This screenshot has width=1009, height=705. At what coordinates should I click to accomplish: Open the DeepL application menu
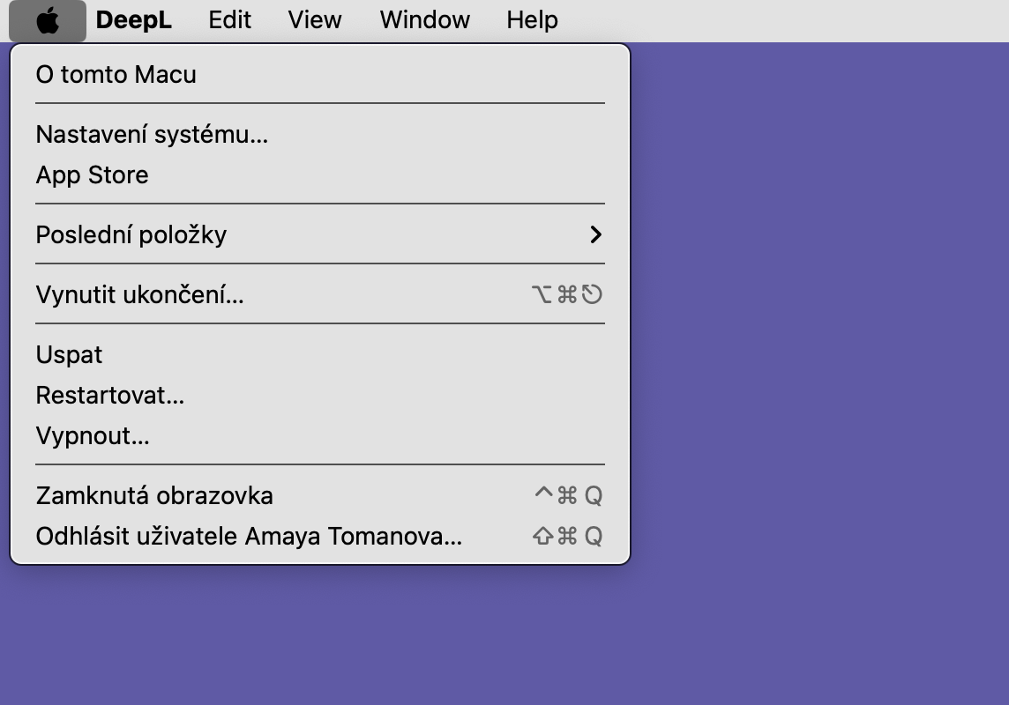pyautogui.click(x=134, y=20)
